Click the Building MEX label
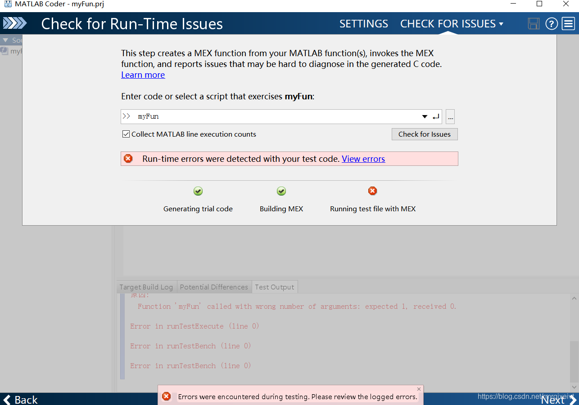Screen dimensions: 579x405 281,209
